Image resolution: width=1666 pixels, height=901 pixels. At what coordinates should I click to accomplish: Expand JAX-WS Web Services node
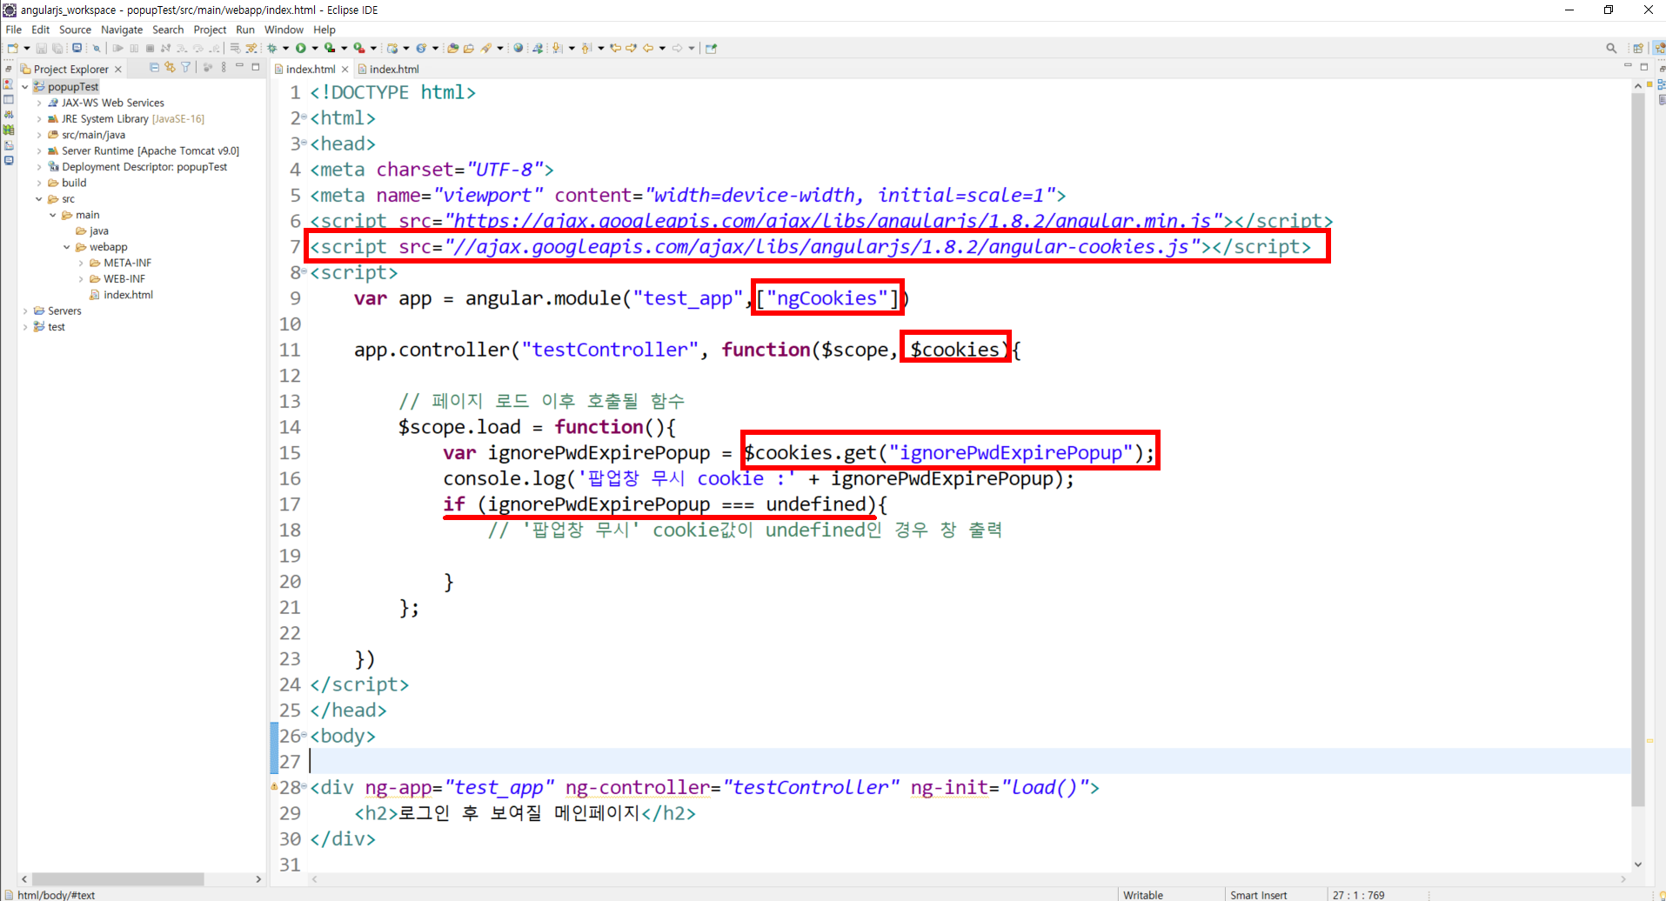39,103
